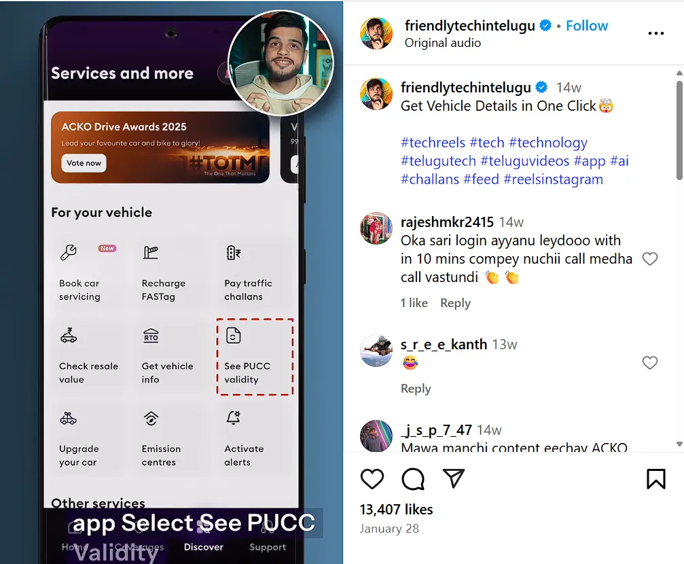This screenshot has width=684, height=564.
Task: Open the Original audio link
Action: coord(442,43)
